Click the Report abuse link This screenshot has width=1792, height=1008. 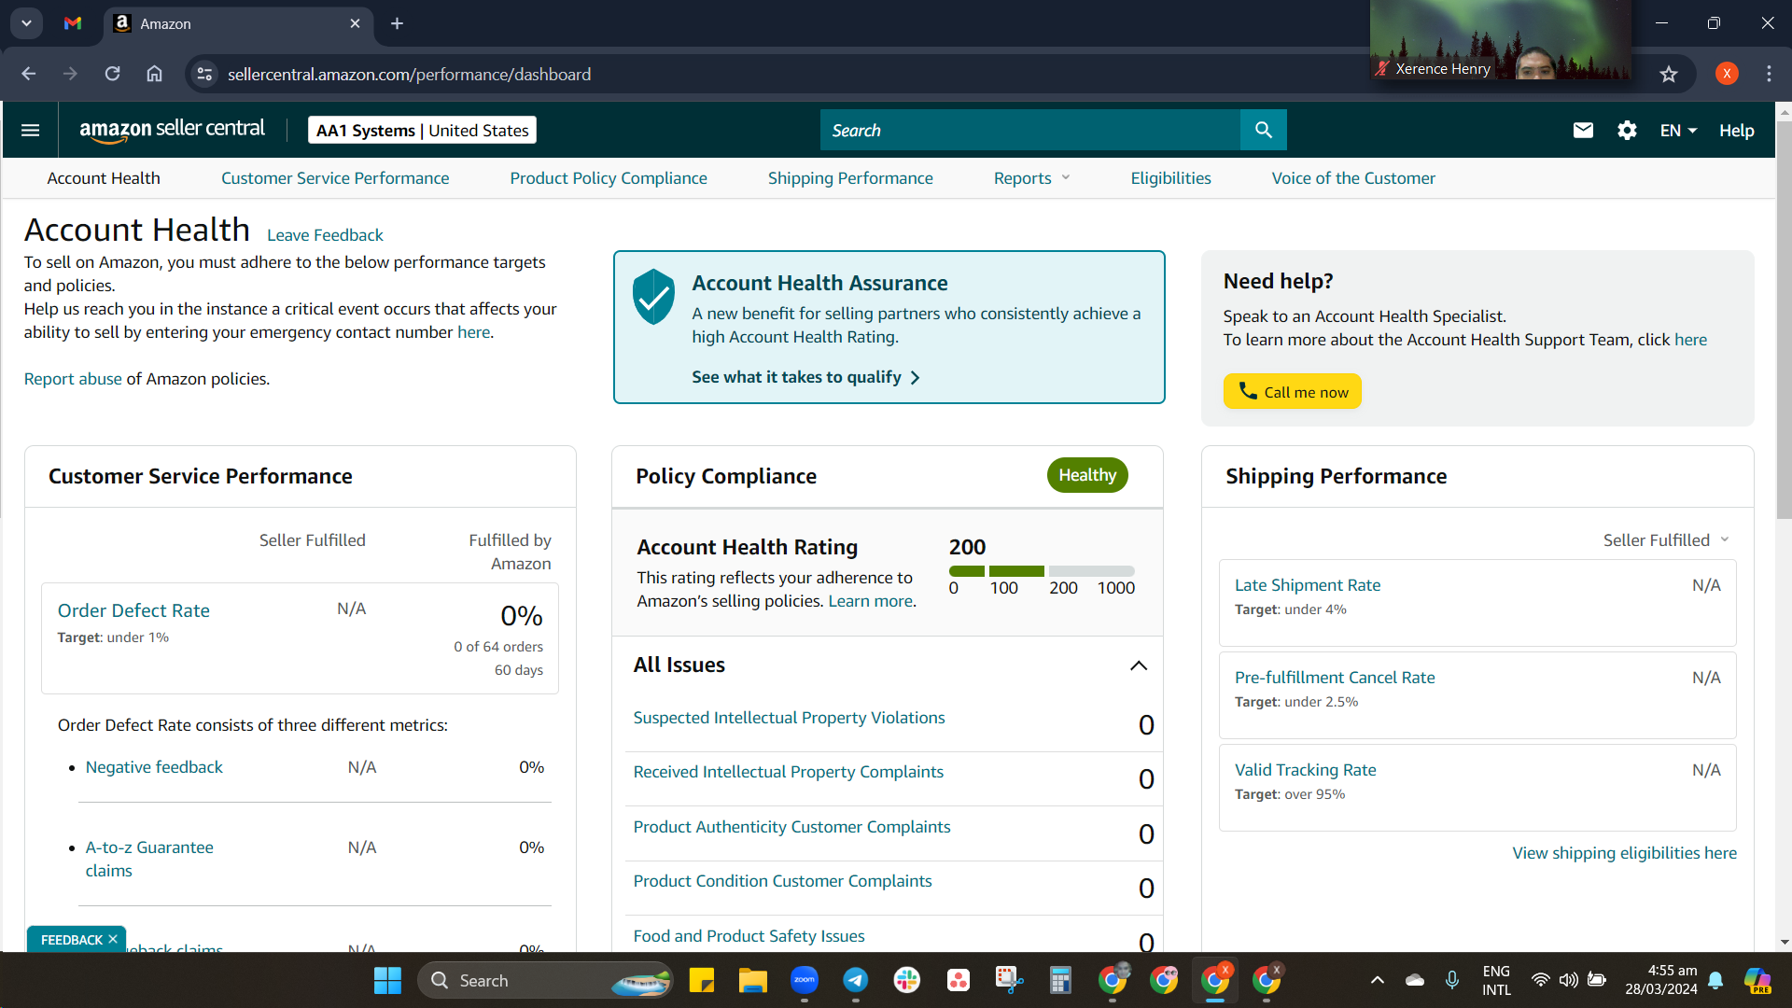[73, 379]
